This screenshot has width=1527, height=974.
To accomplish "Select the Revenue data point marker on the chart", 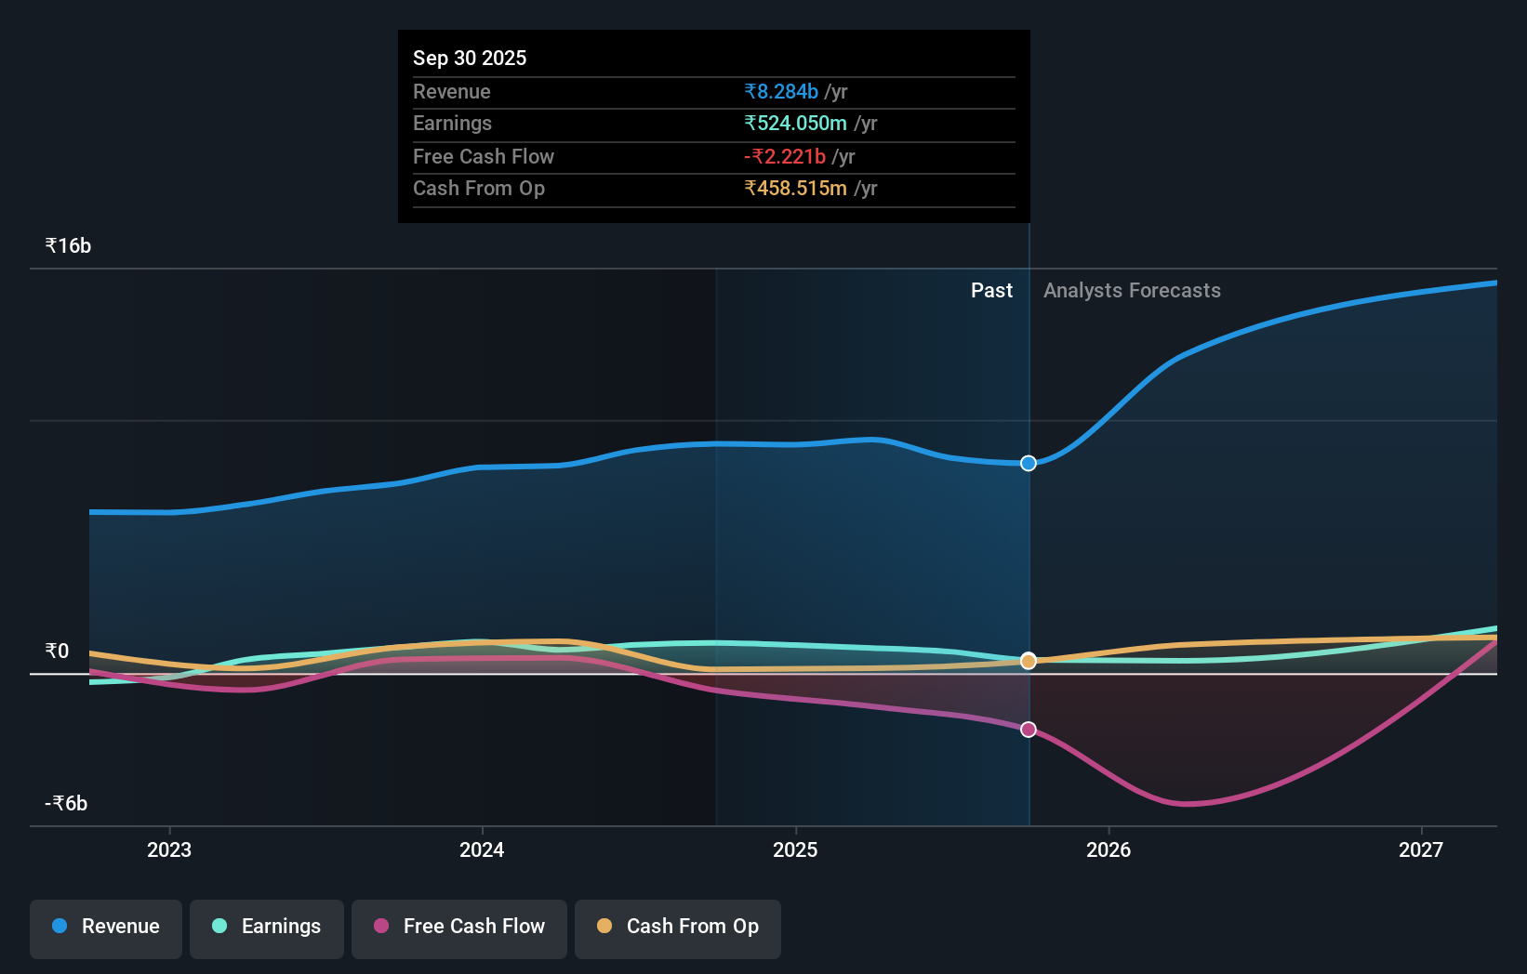I will tap(1028, 462).
